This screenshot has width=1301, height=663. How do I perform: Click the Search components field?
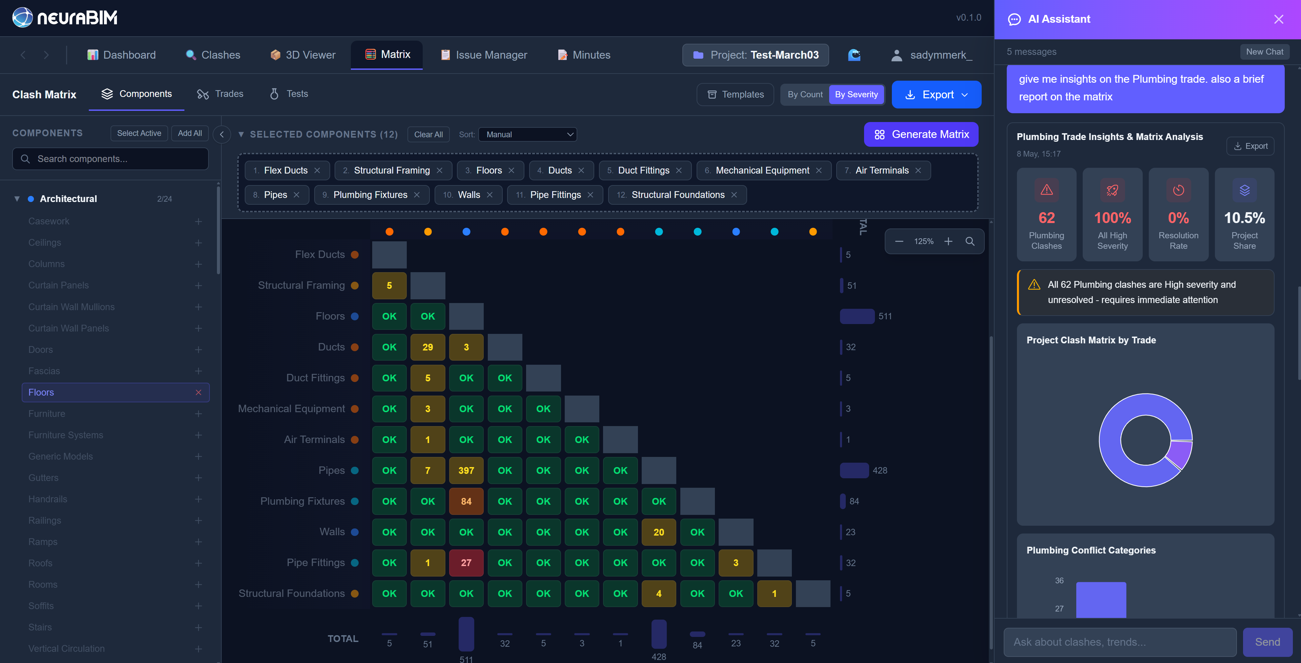tap(110, 159)
